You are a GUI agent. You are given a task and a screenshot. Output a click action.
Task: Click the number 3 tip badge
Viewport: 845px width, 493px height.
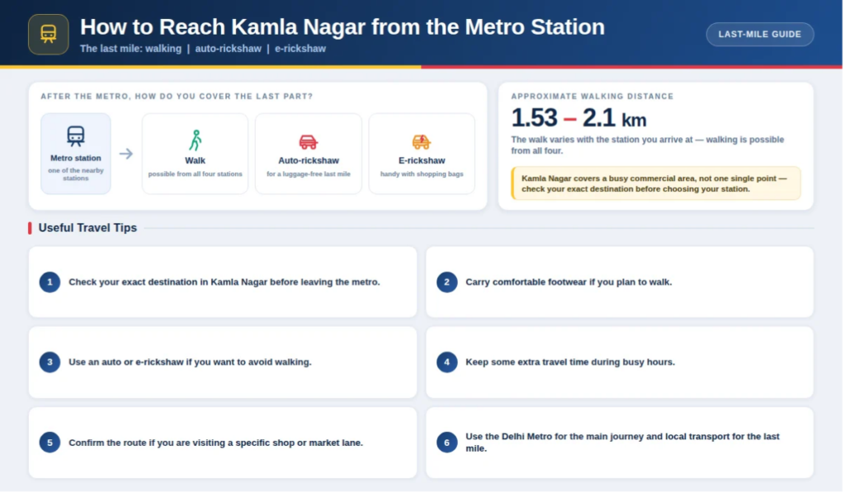(50, 362)
